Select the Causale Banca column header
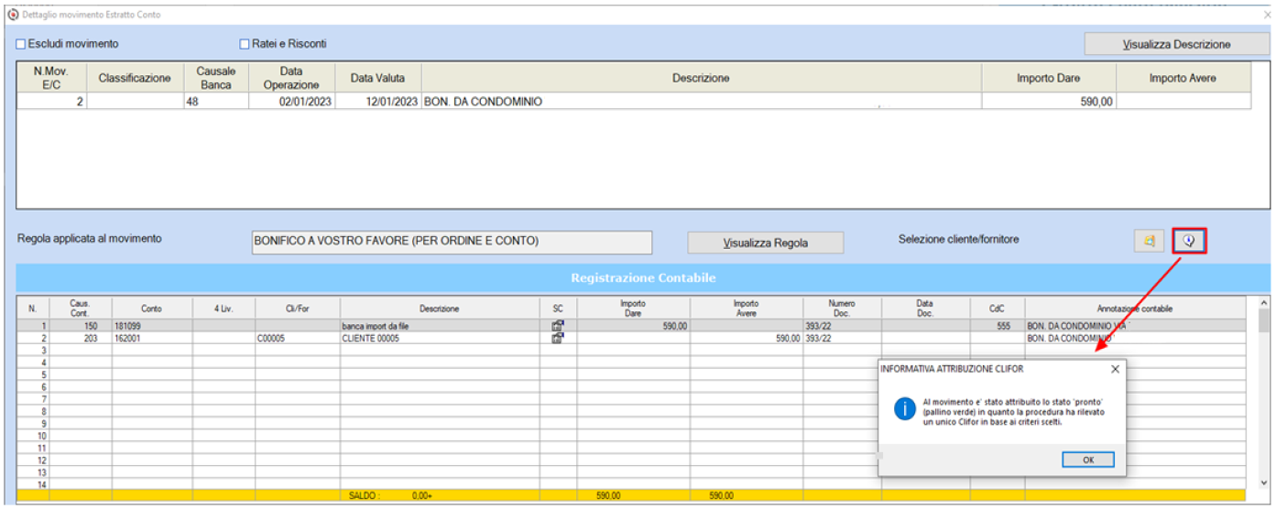Image resolution: width=1276 pixels, height=509 pixels. [216, 78]
